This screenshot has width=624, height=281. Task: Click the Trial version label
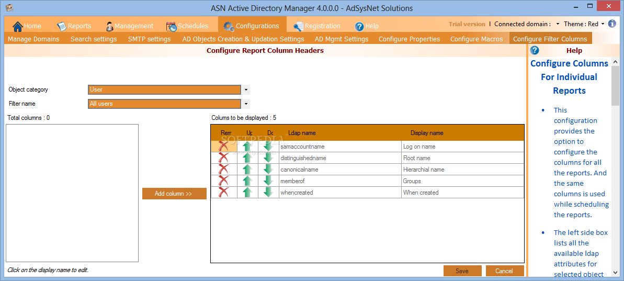pyautogui.click(x=467, y=24)
